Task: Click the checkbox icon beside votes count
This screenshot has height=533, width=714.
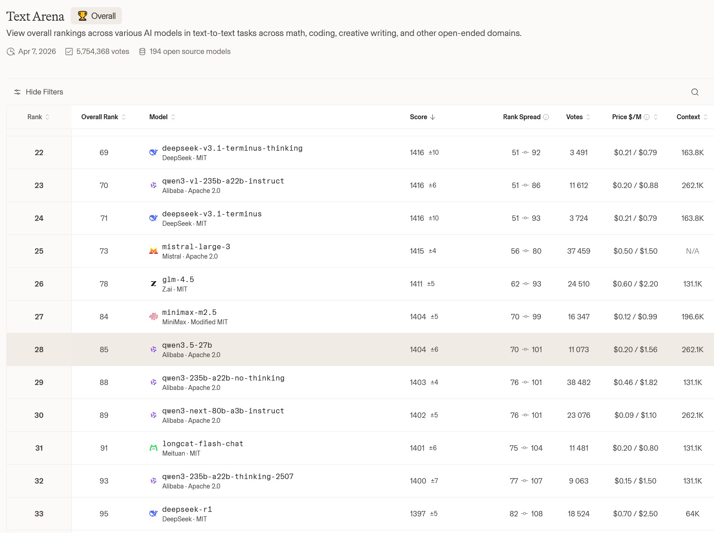Action: click(x=69, y=52)
